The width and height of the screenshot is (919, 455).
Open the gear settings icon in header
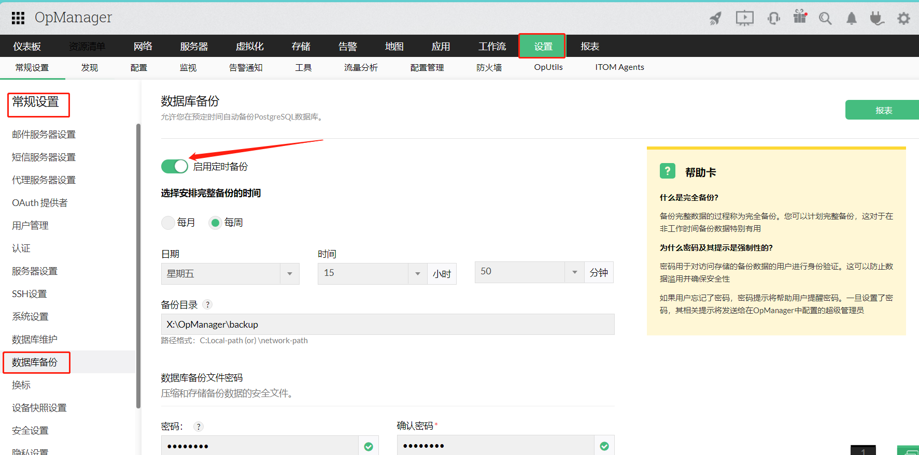click(x=903, y=19)
